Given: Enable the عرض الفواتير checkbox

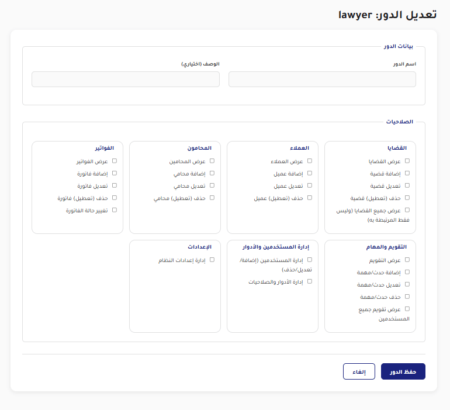Looking at the screenshot, I should pyautogui.click(x=115, y=161).
